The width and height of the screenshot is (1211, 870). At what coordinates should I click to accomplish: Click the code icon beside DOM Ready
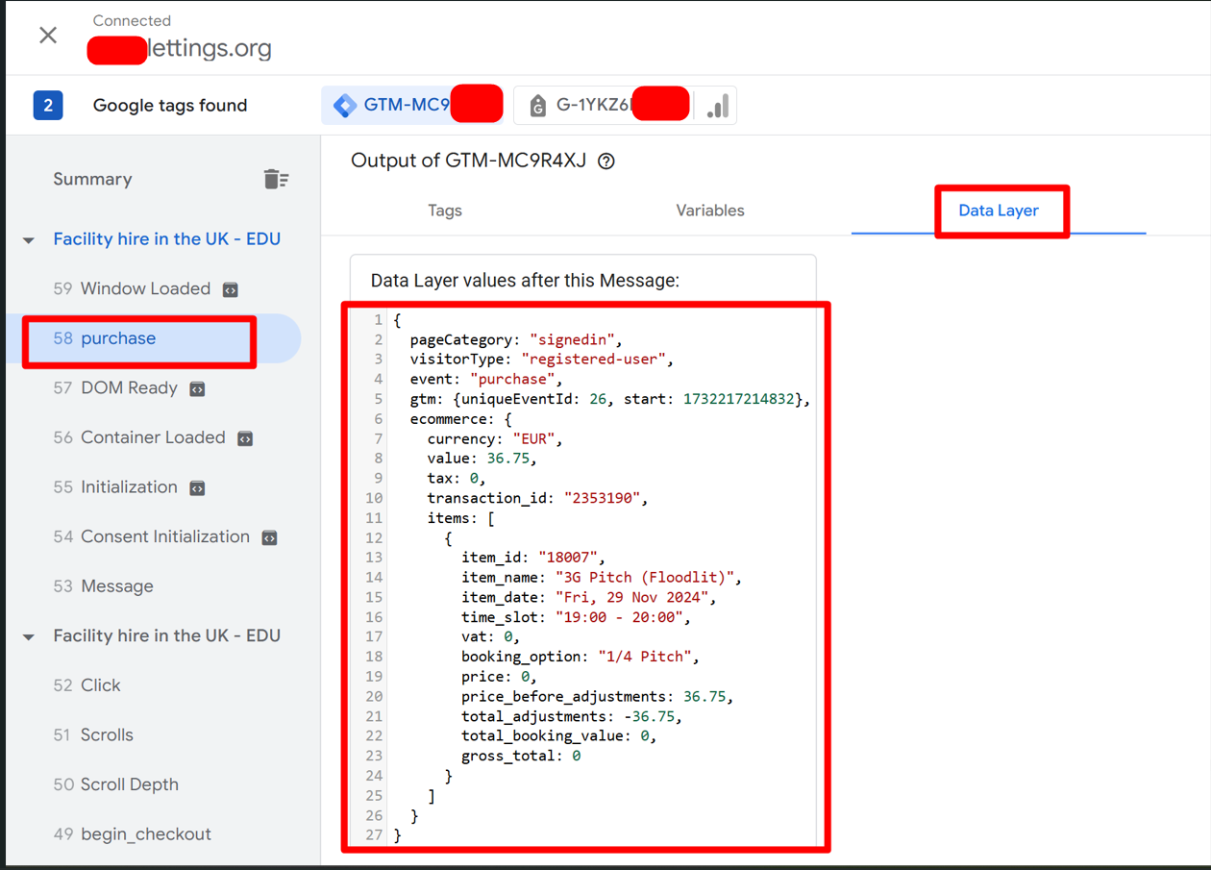tap(197, 389)
